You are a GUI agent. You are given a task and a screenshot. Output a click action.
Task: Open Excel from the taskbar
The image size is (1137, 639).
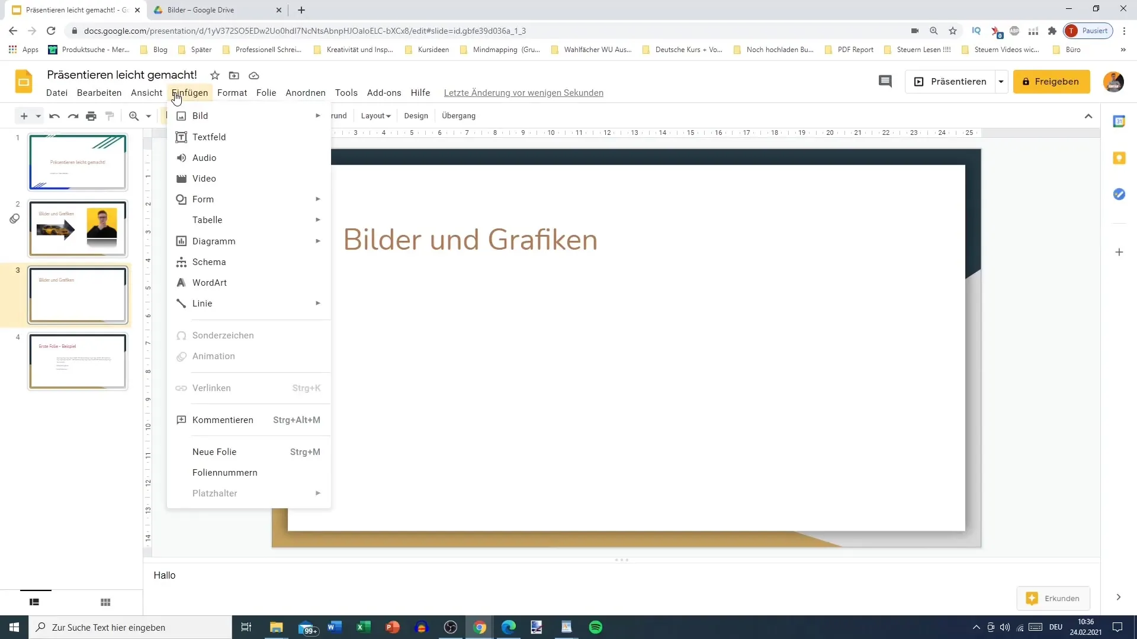coord(364,627)
